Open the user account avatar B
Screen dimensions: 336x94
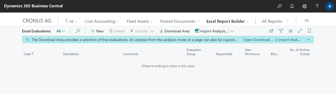click(x=329, y=6)
